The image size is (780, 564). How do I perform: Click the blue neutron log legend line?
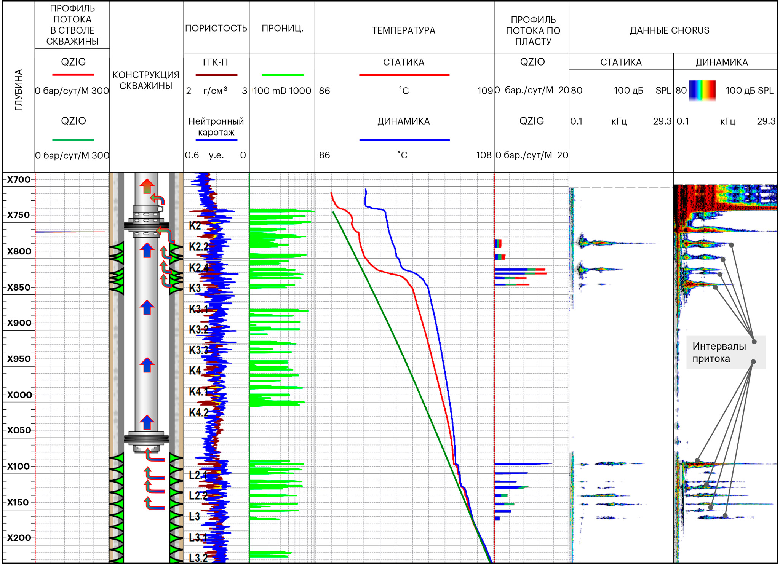(x=216, y=140)
